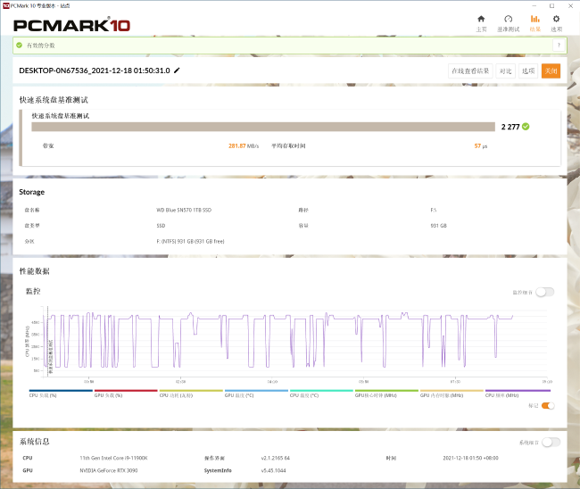Click the v2.1.2165 64 version text
580x489 pixels.
[275, 458]
